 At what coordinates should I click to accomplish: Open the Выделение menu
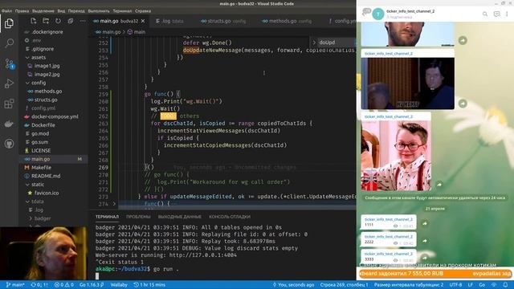coord(43,10)
